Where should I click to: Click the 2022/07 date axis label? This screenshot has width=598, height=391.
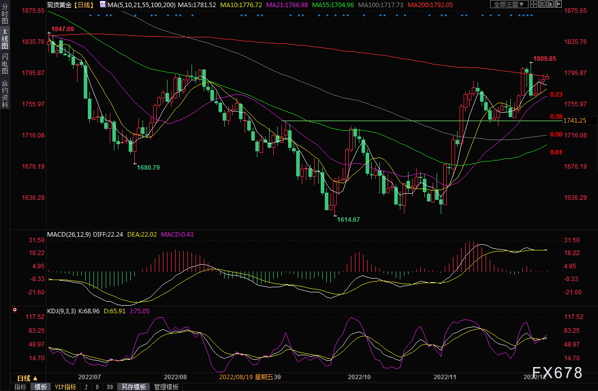(x=90, y=377)
